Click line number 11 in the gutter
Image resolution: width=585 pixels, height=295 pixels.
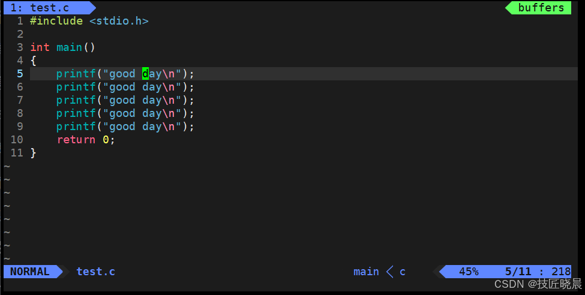pos(17,153)
